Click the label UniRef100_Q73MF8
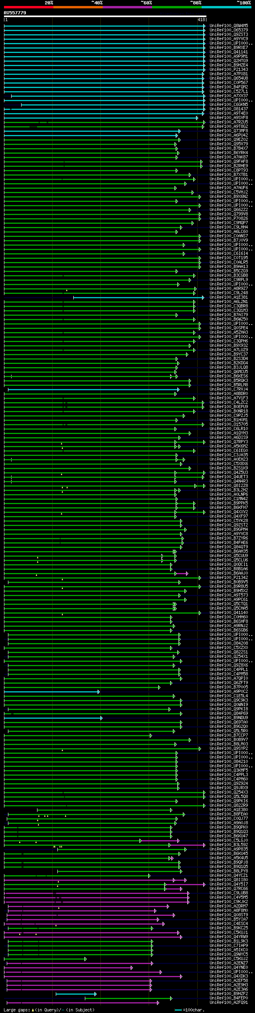 coord(229,131)
